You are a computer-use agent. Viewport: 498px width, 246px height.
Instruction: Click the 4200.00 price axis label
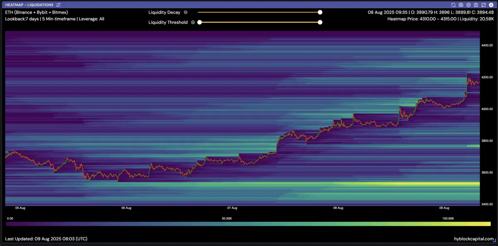[487, 77]
